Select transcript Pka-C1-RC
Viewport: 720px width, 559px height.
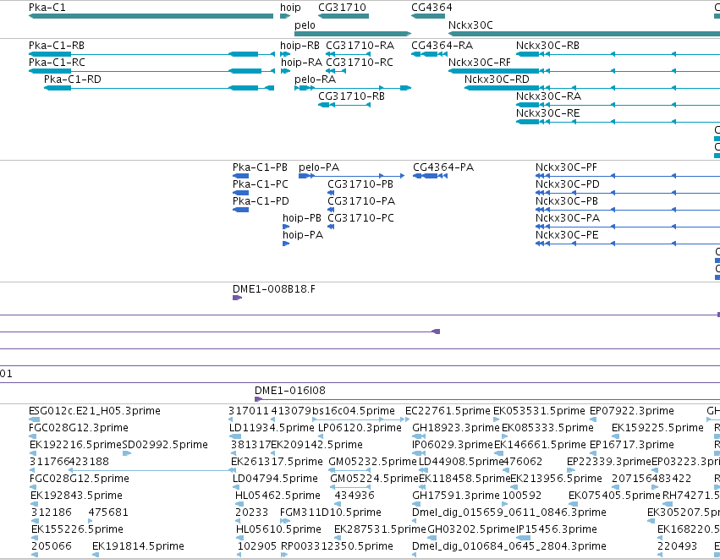(151, 71)
